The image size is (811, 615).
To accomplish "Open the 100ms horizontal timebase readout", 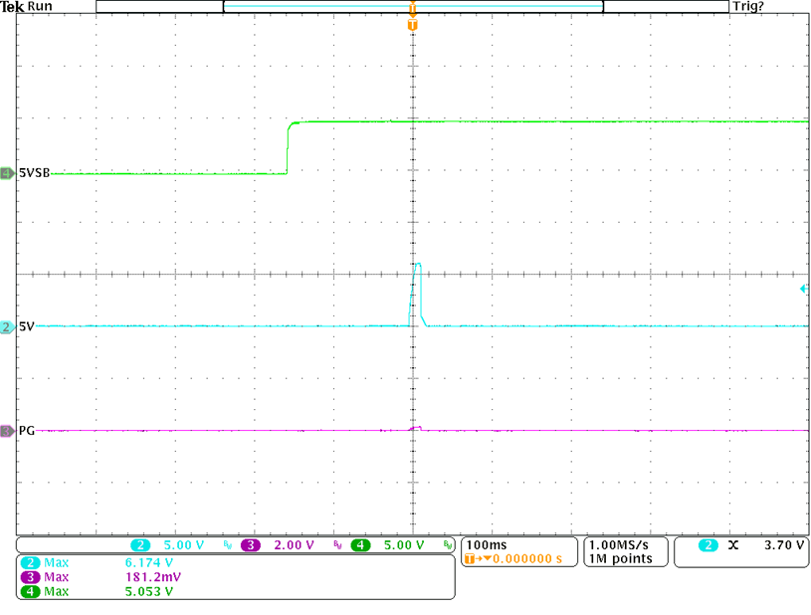I will pyautogui.click(x=486, y=545).
